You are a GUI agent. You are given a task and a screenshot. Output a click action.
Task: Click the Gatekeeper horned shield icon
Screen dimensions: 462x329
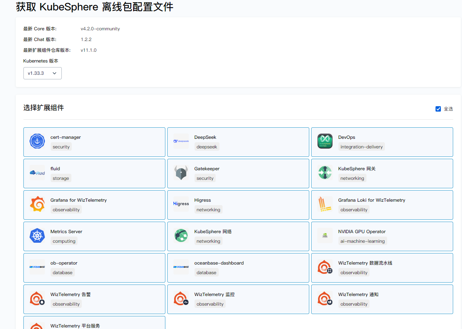181,173
